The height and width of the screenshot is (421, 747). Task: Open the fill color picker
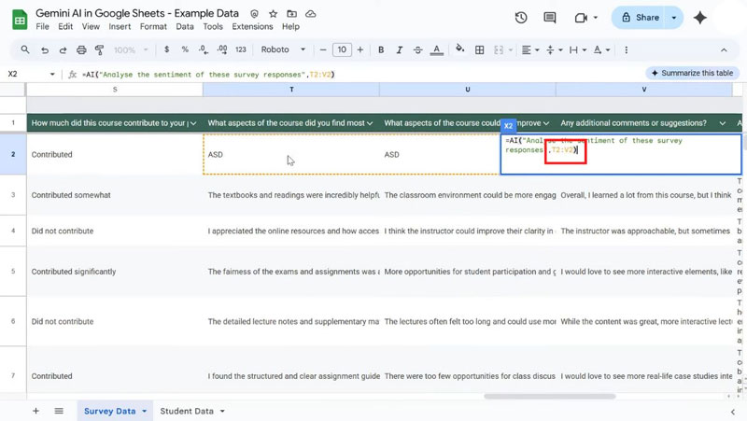(459, 49)
